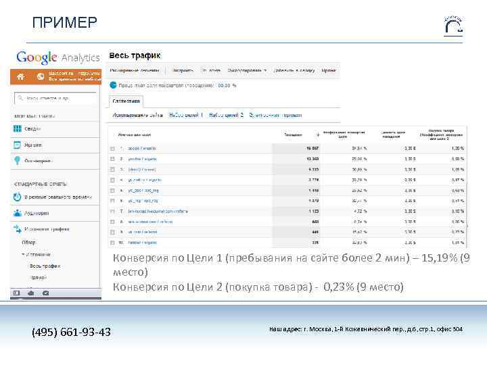Click Добавить в сводку button
The height and width of the screenshot is (365, 487).
[294, 70]
